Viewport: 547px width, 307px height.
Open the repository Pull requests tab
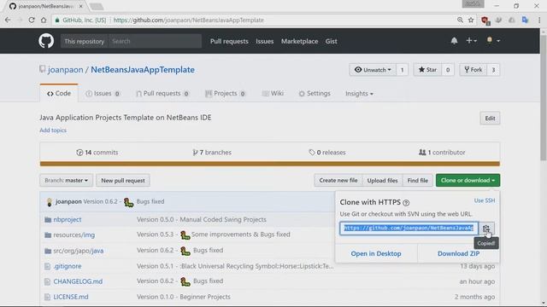click(162, 93)
